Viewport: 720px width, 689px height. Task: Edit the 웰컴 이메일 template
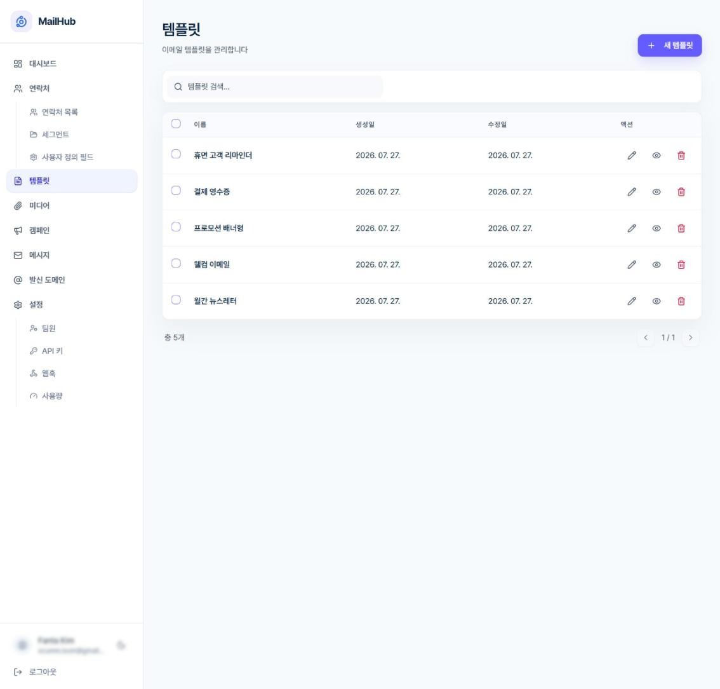632,264
